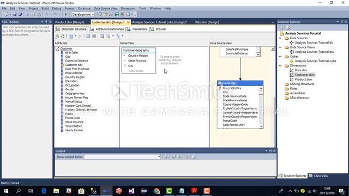Open Visual Studio purple icon in taskbar
The image size is (349, 196).
(x=131, y=191)
